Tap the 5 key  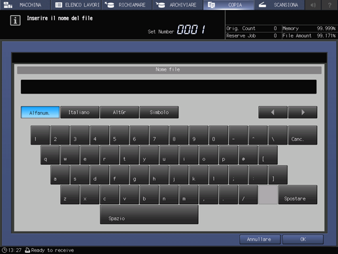120,135
